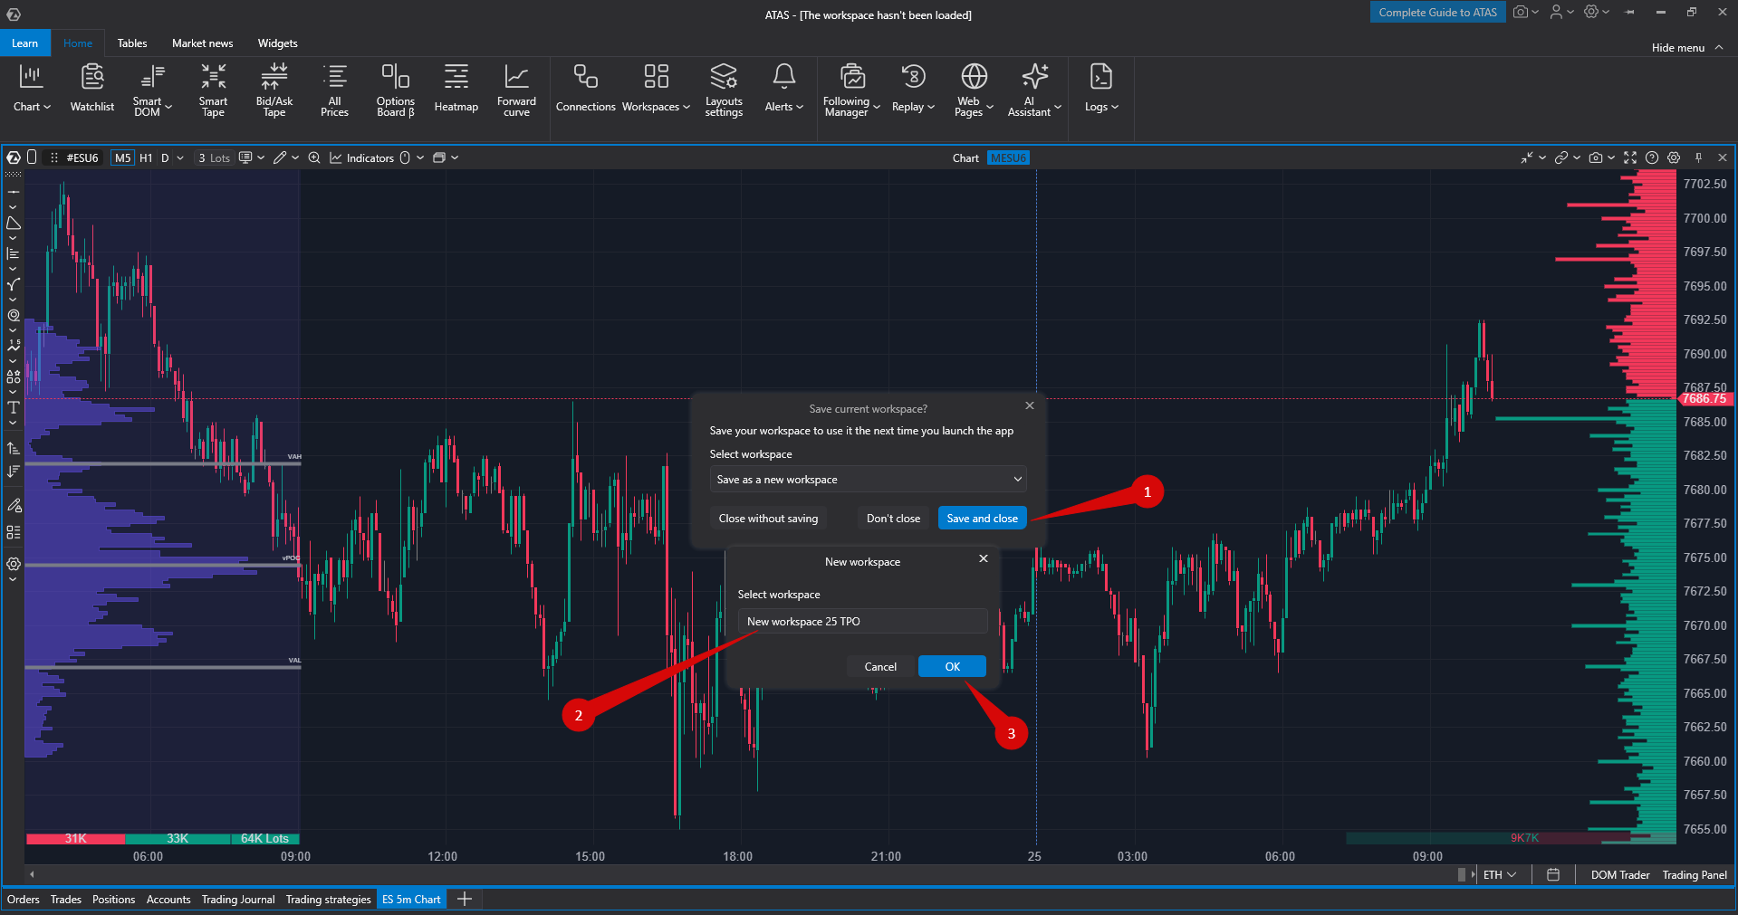Open chart settings gear in chart header
This screenshot has height=915, width=1738.
click(x=1674, y=157)
